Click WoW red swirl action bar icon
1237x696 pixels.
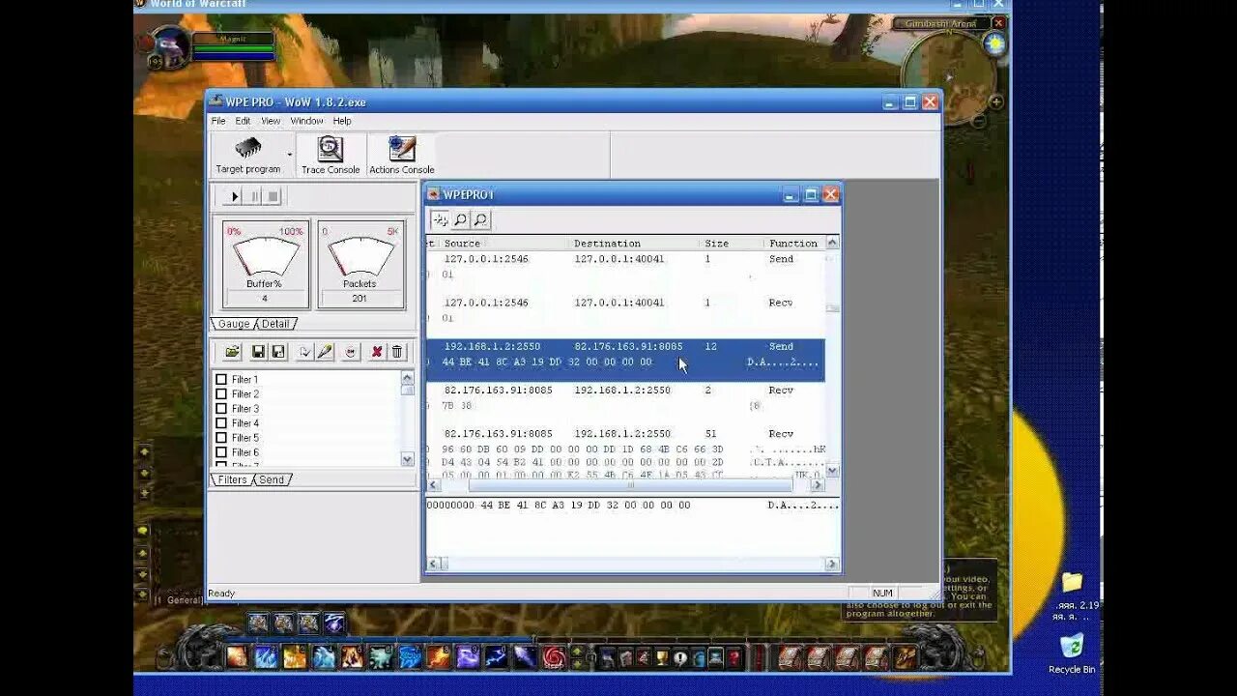[553, 657]
